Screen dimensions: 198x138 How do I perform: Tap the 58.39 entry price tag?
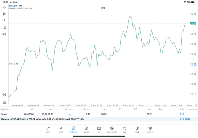coord(193,65)
